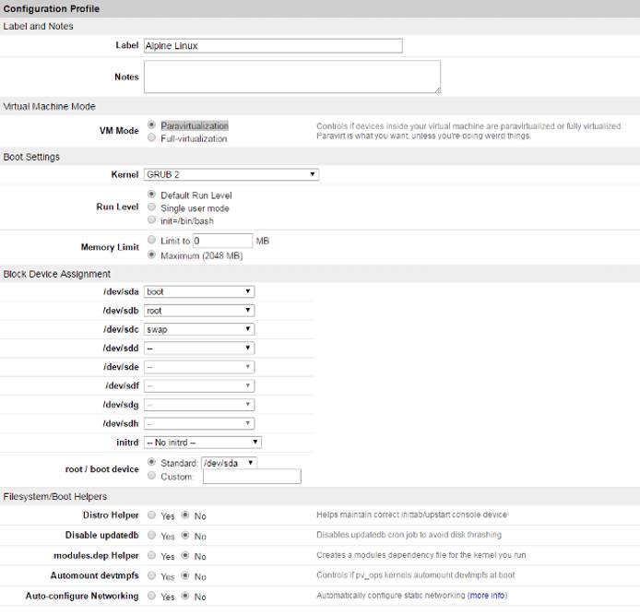Set Disable updatedb to No
Image resolution: width=640 pixels, height=615 pixels.
click(185, 535)
